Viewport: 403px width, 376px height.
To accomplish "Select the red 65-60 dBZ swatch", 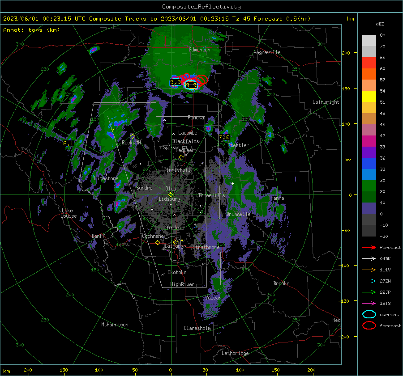I will (369, 63).
